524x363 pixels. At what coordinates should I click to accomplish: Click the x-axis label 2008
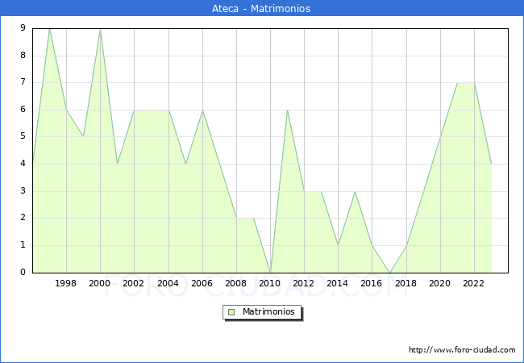pyautogui.click(x=235, y=283)
